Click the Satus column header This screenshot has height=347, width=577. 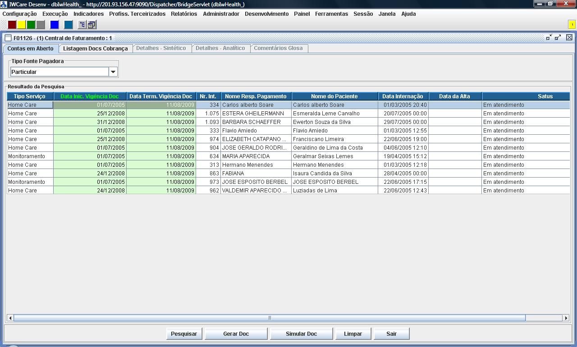tap(526, 96)
